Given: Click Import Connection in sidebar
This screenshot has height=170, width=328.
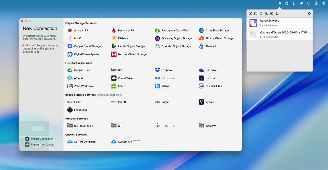Looking at the screenshot, I should click(39, 139).
